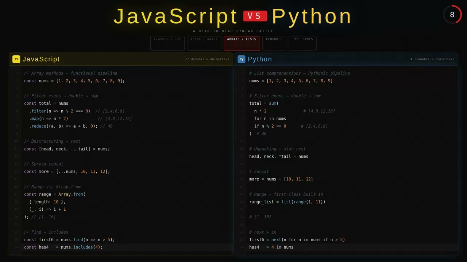Screen dimensions: 467x262
Task: Click 'more = nums + [10, 11, 12]' line
Action: (x=281, y=179)
